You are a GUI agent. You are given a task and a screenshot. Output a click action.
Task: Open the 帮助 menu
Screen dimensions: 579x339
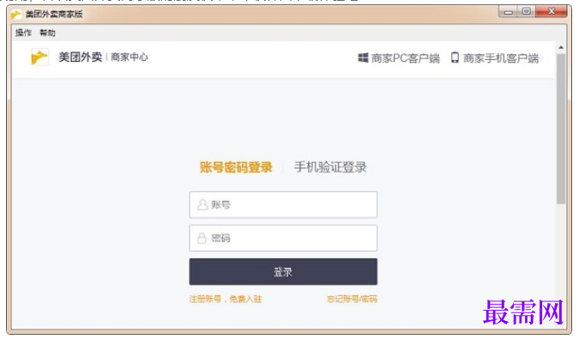click(x=47, y=33)
